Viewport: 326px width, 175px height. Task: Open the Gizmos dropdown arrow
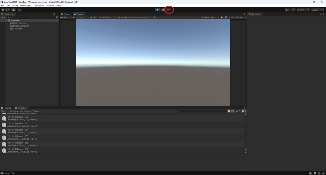pyautogui.click(x=245, y=17)
